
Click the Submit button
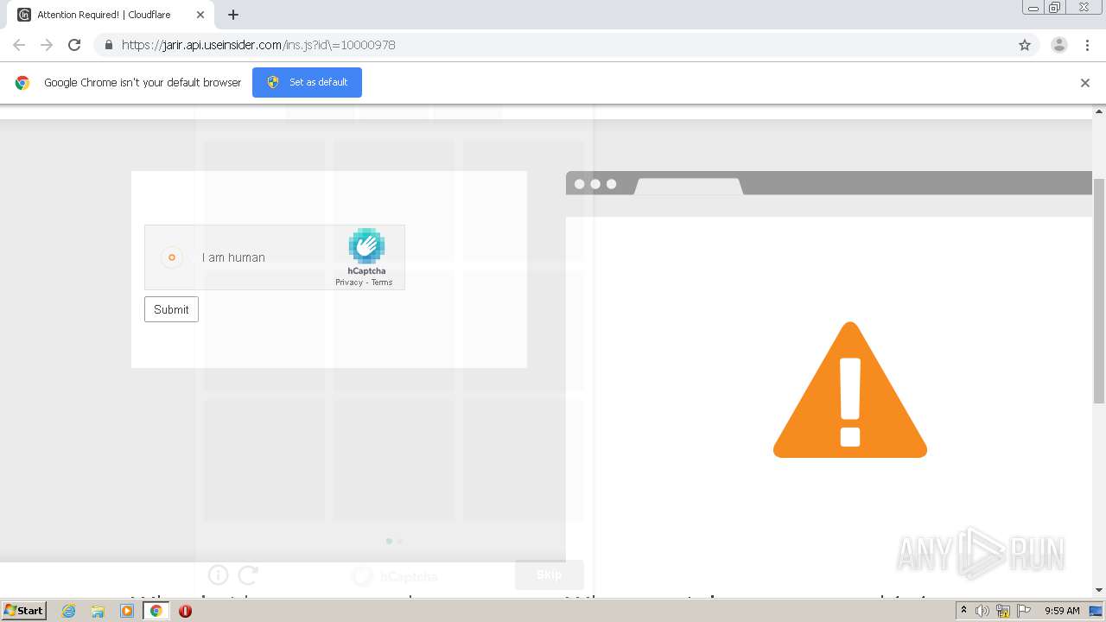click(171, 309)
